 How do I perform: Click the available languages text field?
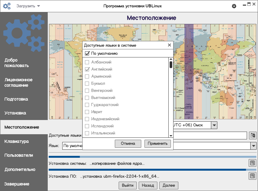(x=210, y=136)
